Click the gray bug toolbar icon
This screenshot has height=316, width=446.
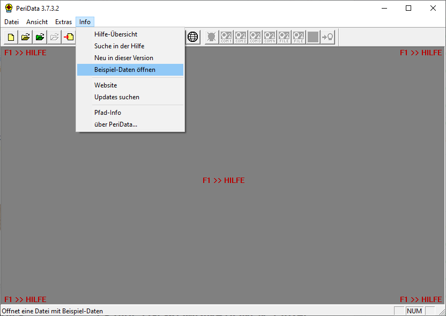(212, 37)
